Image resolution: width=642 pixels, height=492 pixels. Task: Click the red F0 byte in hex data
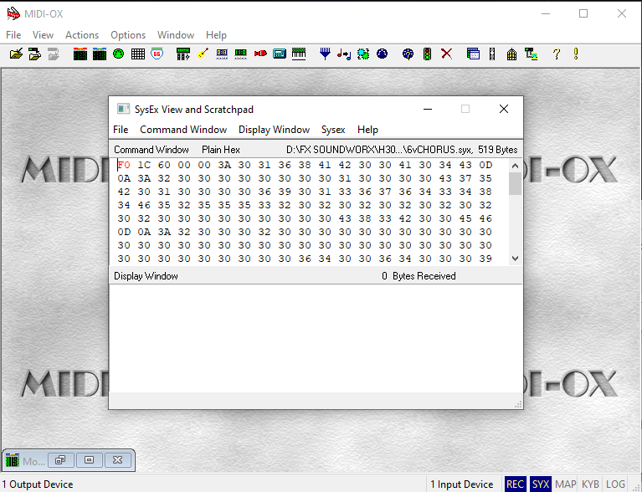pyautogui.click(x=124, y=165)
